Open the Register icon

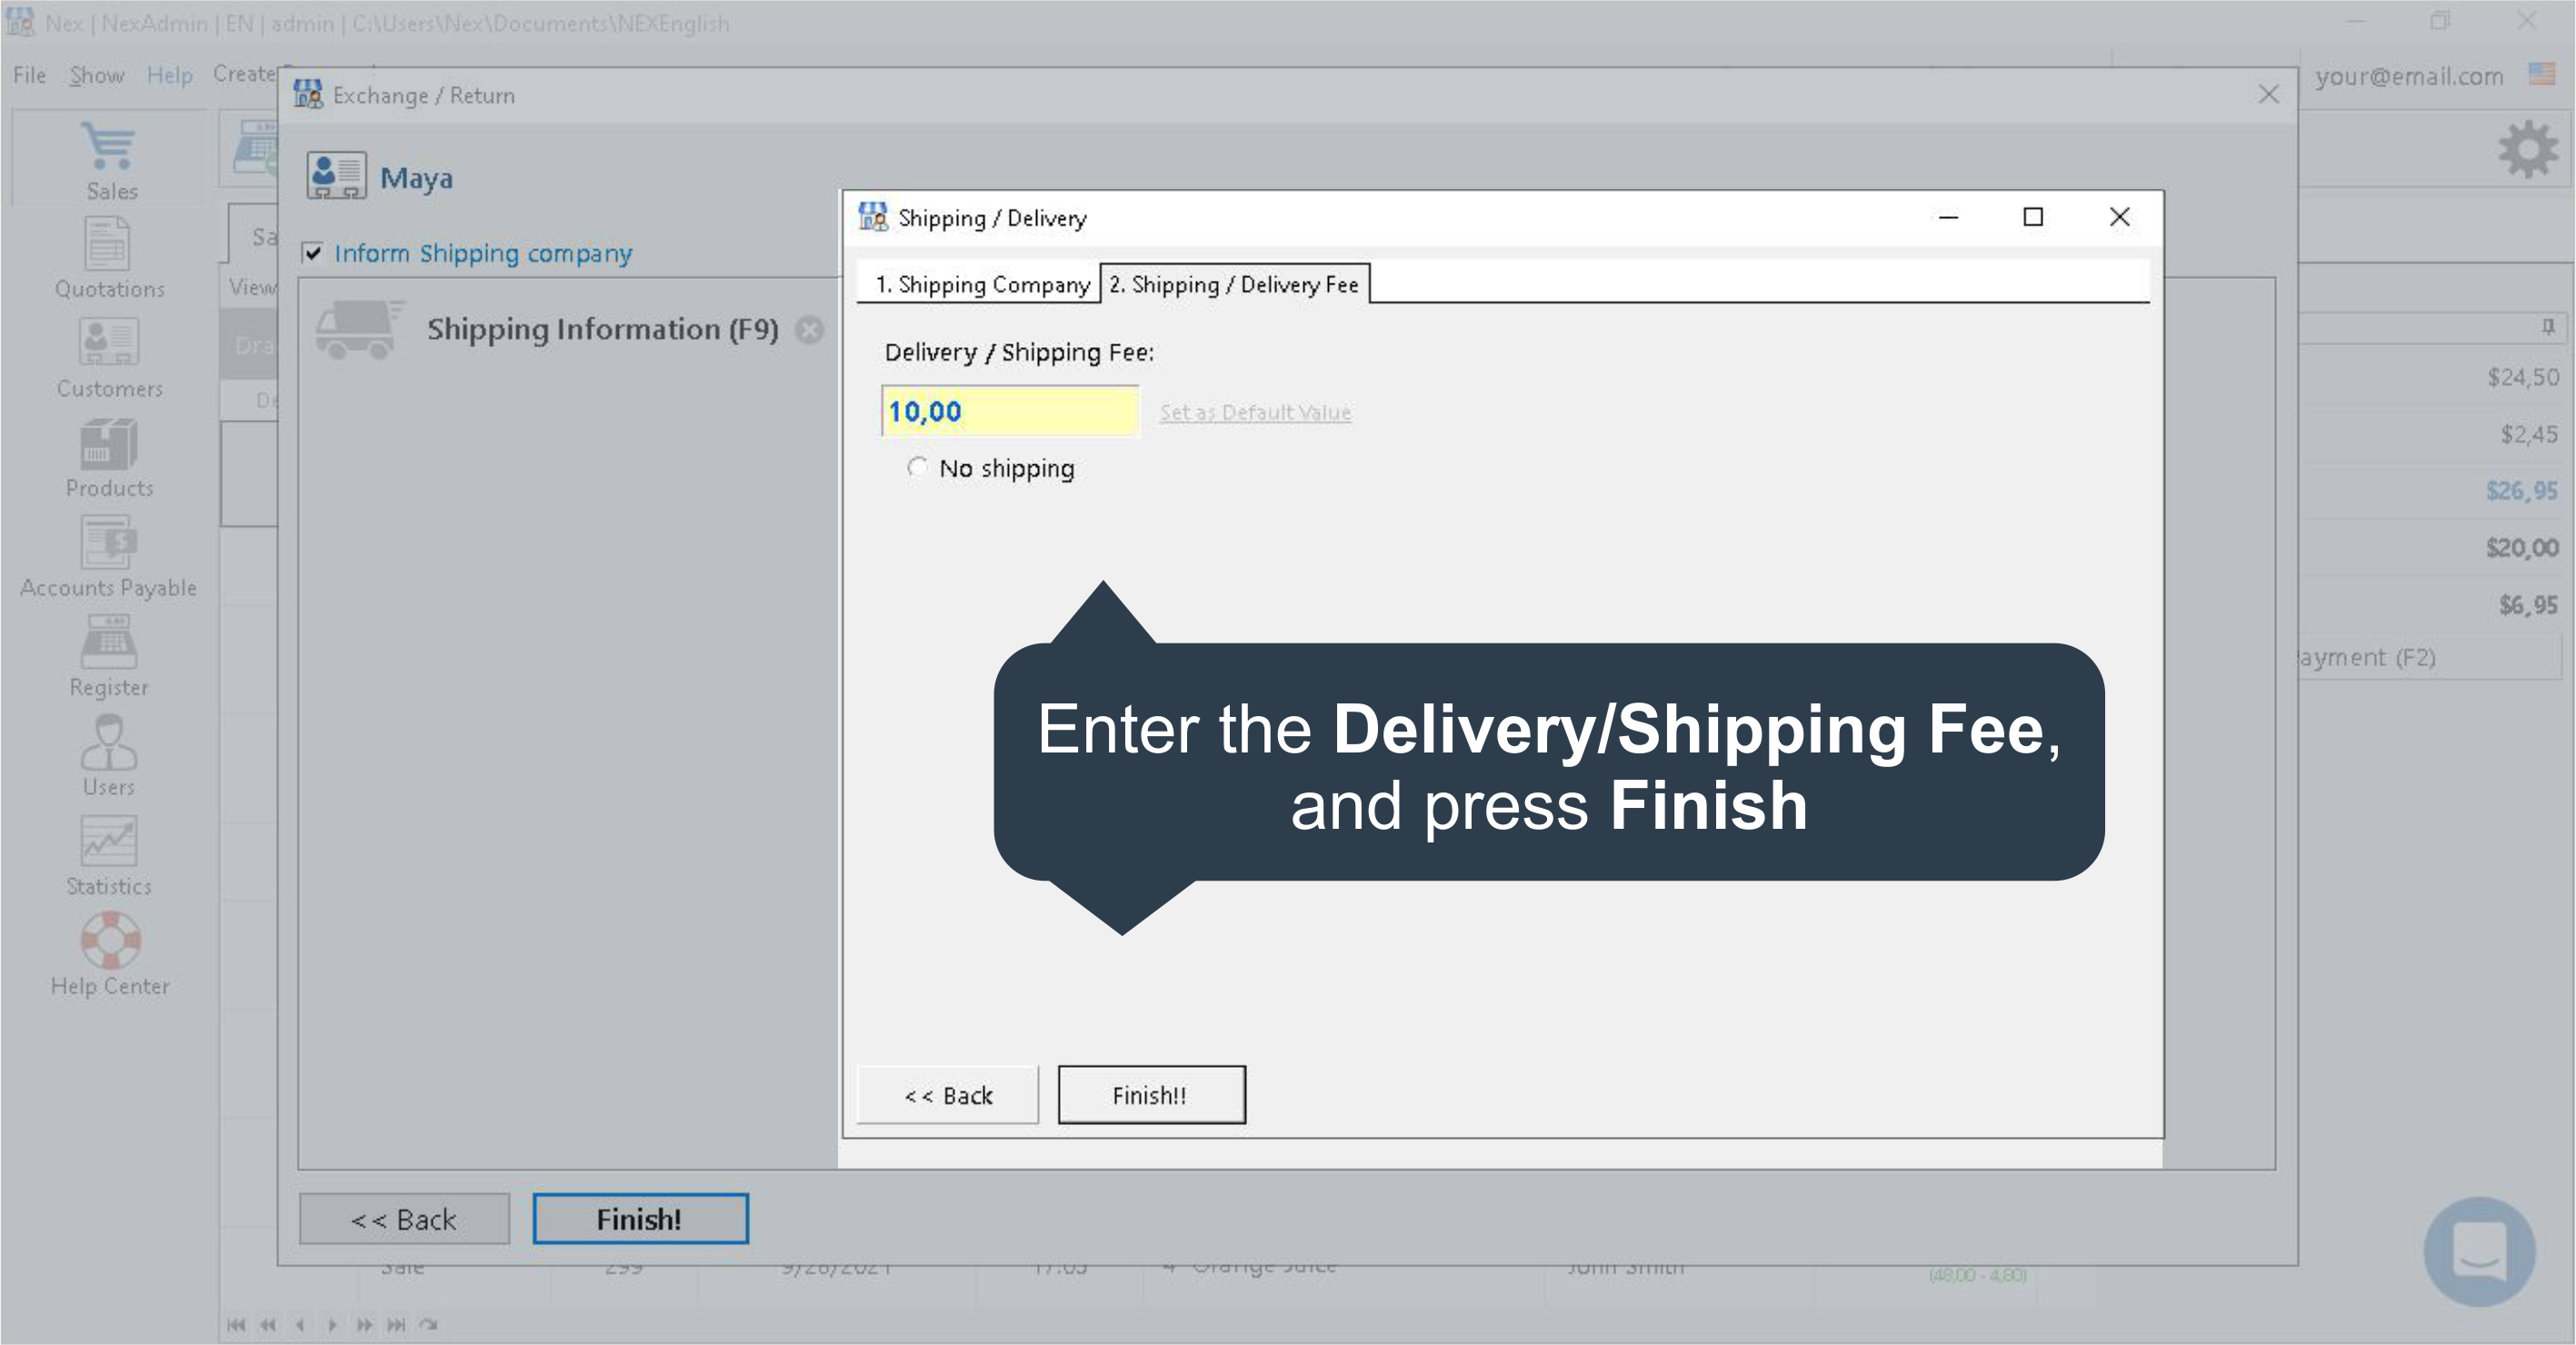click(108, 642)
